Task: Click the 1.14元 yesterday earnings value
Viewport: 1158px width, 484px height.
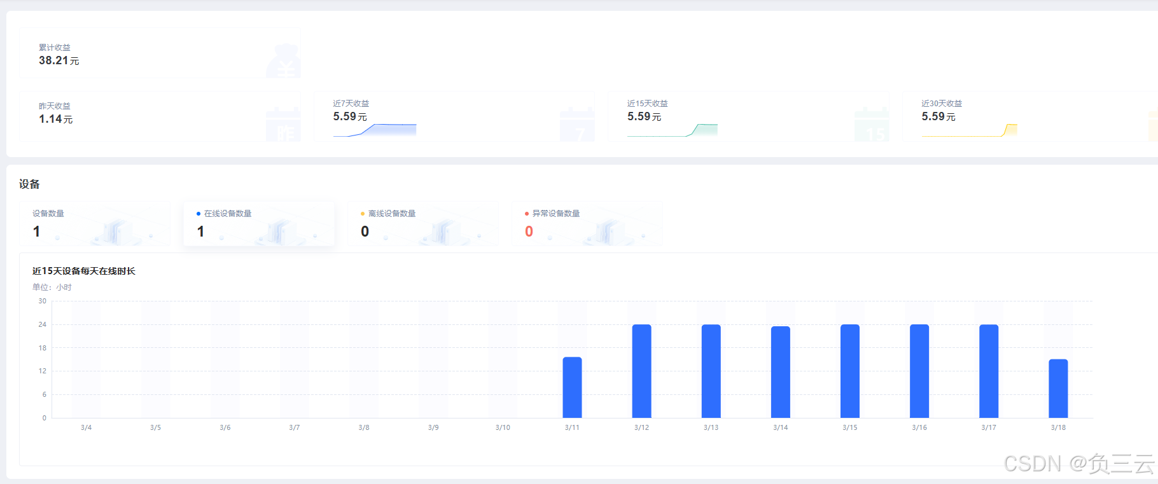Action: [x=56, y=119]
